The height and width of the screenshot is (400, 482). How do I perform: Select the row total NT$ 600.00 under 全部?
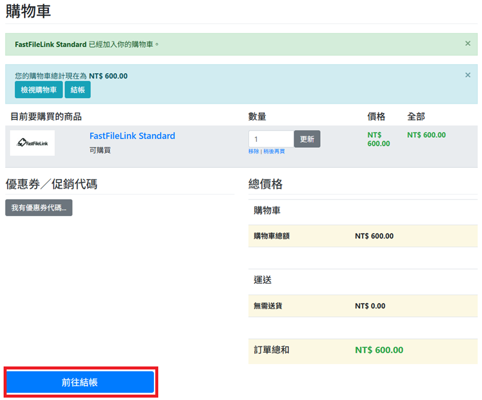point(426,135)
